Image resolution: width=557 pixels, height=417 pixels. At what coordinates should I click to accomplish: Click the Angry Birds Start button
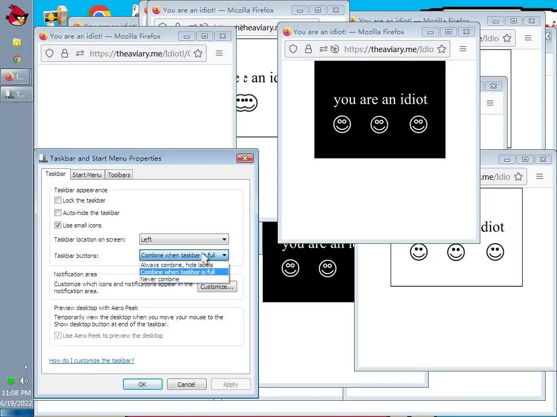[x=16, y=16]
